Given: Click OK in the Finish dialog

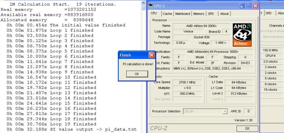Looking at the screenshot, I should 137,74.
